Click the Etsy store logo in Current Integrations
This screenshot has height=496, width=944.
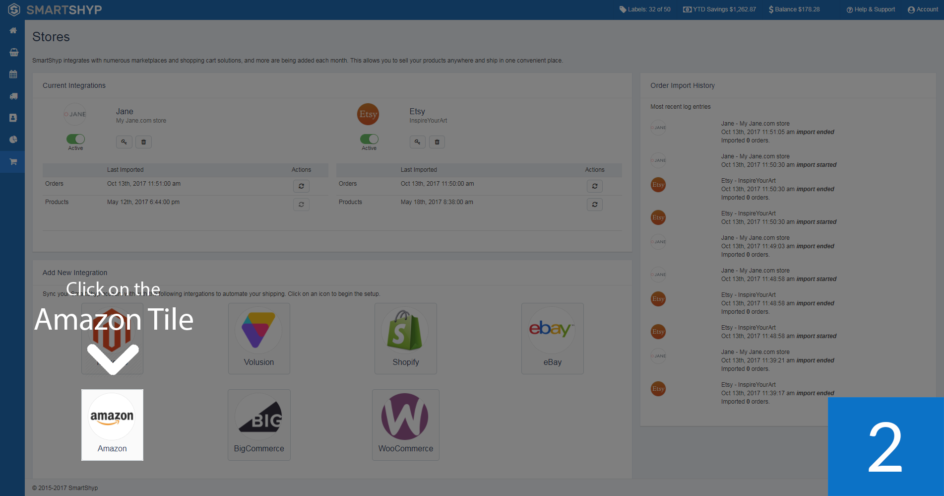(x=368, y=114)
